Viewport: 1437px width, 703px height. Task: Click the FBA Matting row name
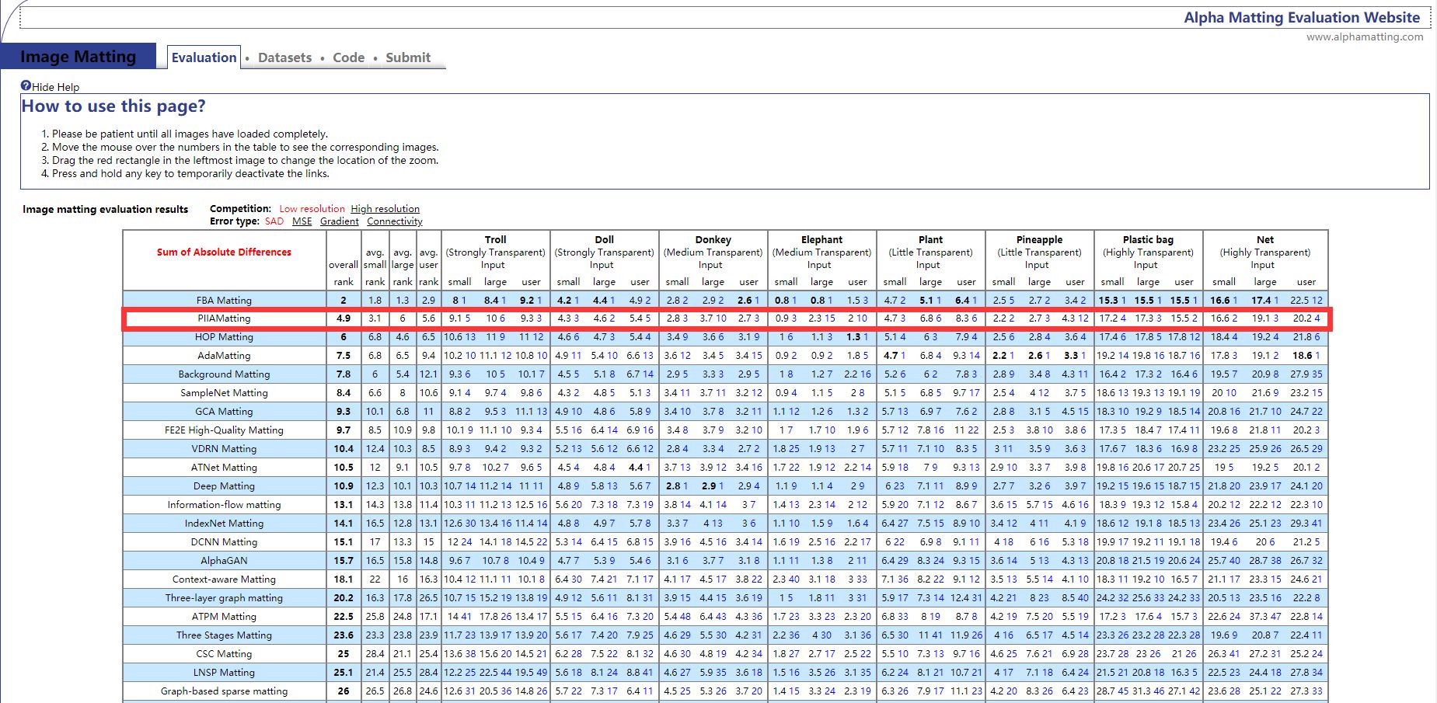224,300
